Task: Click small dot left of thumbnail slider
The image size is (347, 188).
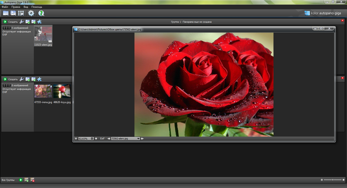Action: (322, 180)
